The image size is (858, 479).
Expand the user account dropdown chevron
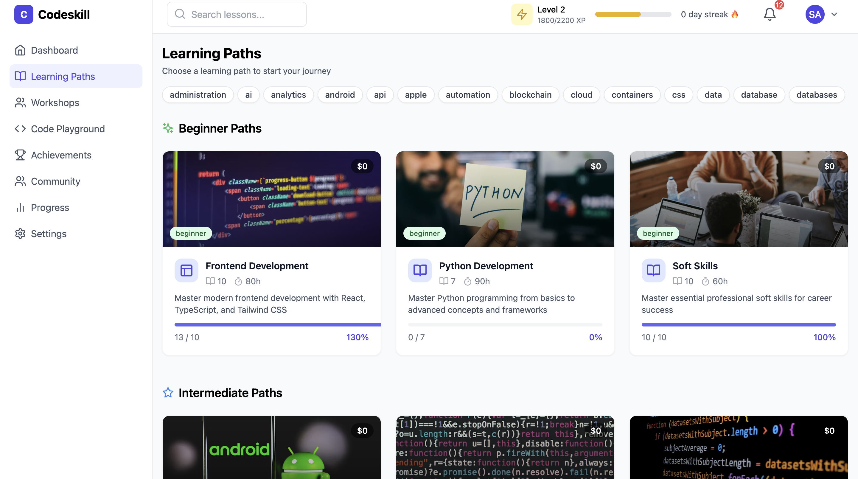pyautogui.click(x=834, y=14)
